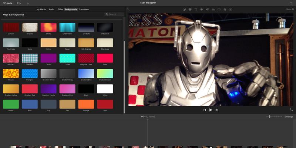Open the Stabilization camera tool
This screenshot has height=148, width=296.
(202, 9)
